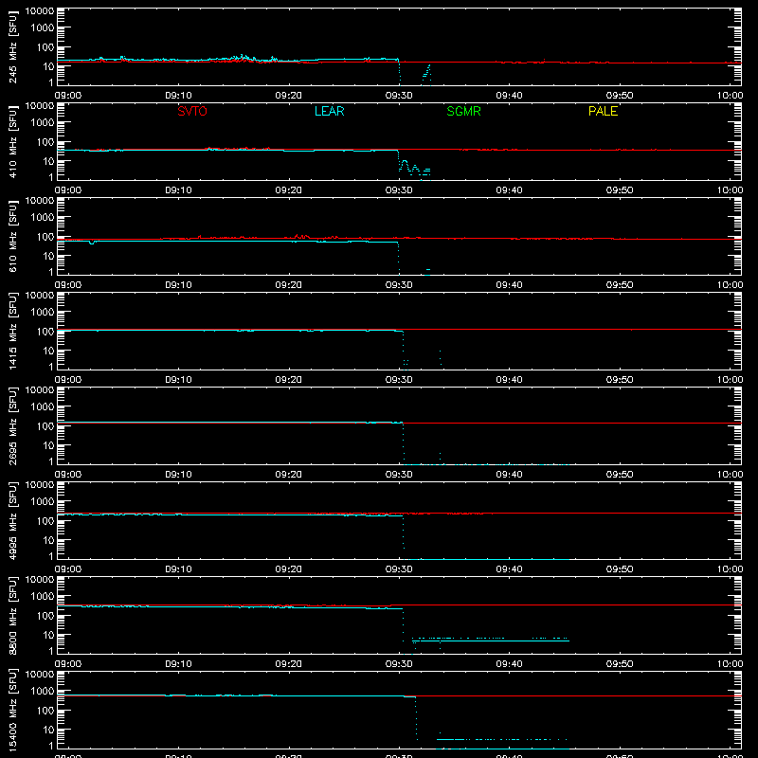Select the '245 MHz [SFU]' axis title
758x758 pixels.
click(13, 46)
